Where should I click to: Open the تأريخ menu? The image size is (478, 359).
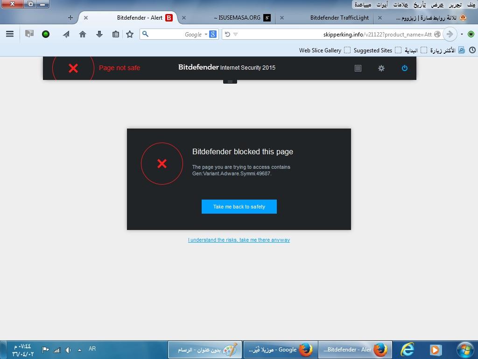(x=420, y=5)
